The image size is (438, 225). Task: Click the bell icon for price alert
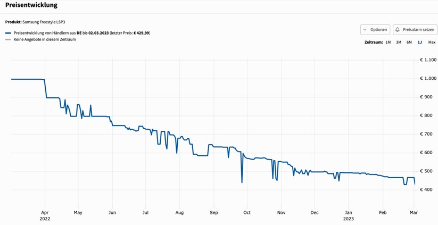[398, 30]
